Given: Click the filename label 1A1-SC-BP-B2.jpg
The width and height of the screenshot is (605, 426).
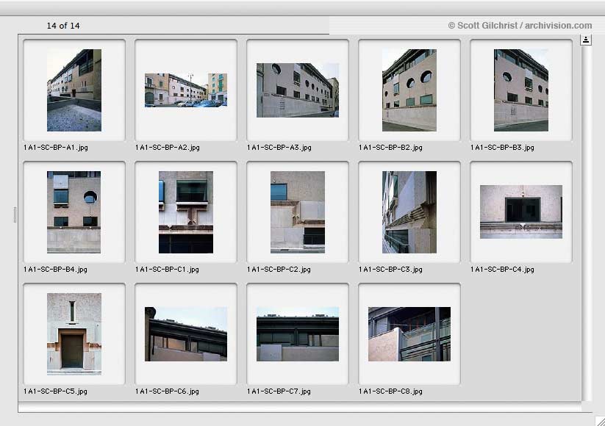Looking at the screenshot, I should tap(390, 148).
